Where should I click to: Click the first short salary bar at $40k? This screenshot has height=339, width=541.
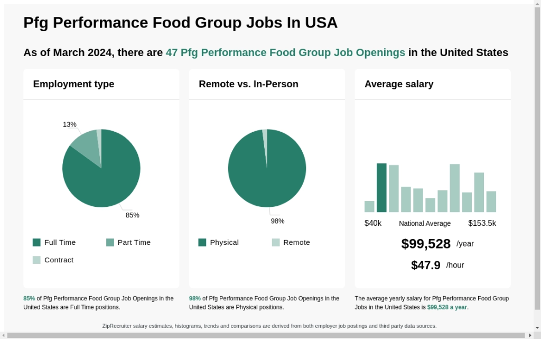coord(369,206)
